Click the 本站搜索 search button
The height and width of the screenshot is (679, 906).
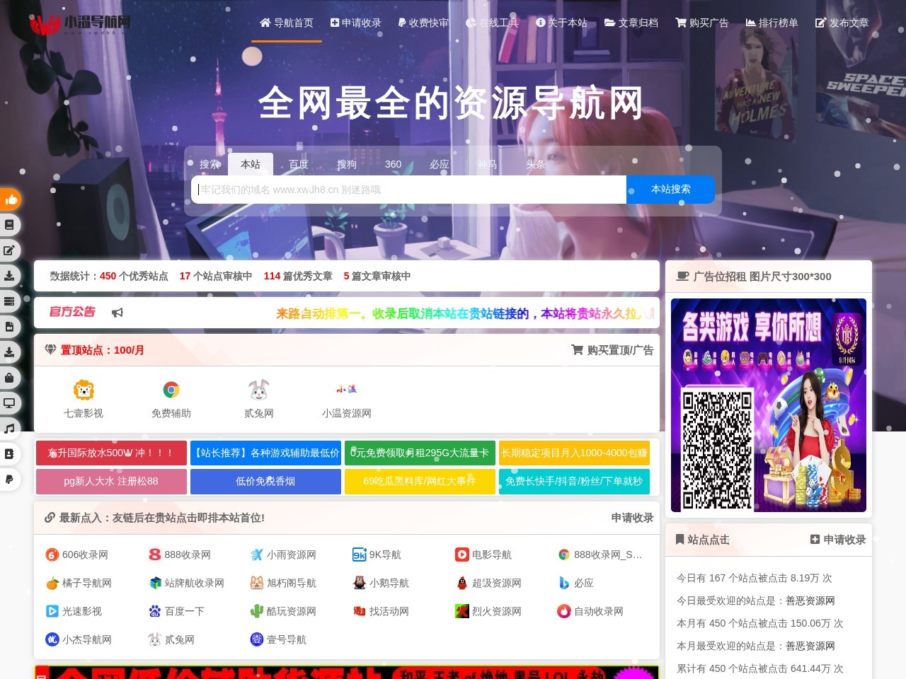[x=670, y=190]
